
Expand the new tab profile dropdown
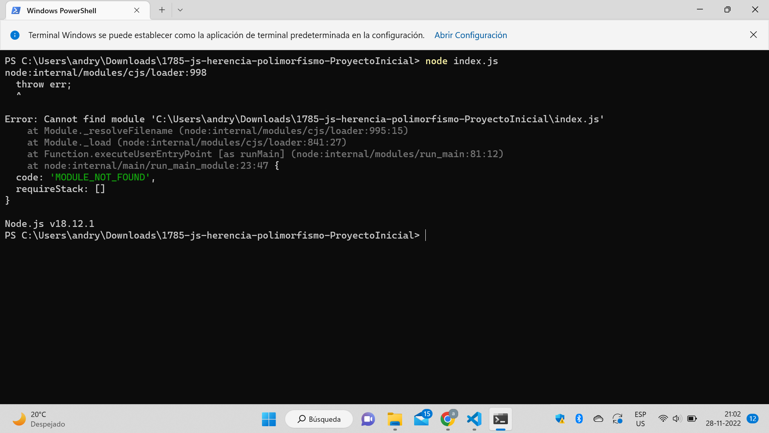[x=180, y=10]
